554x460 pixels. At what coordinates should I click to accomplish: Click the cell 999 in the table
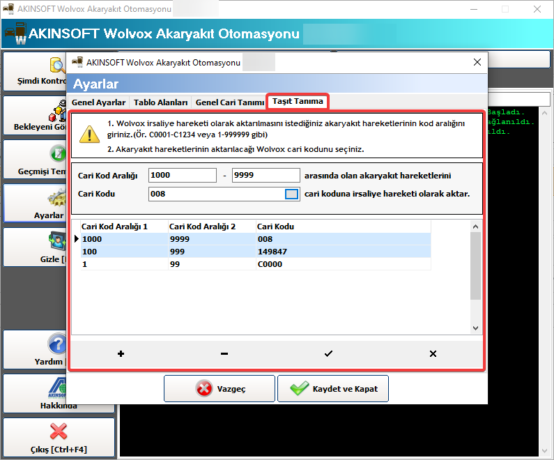[212, 252]
